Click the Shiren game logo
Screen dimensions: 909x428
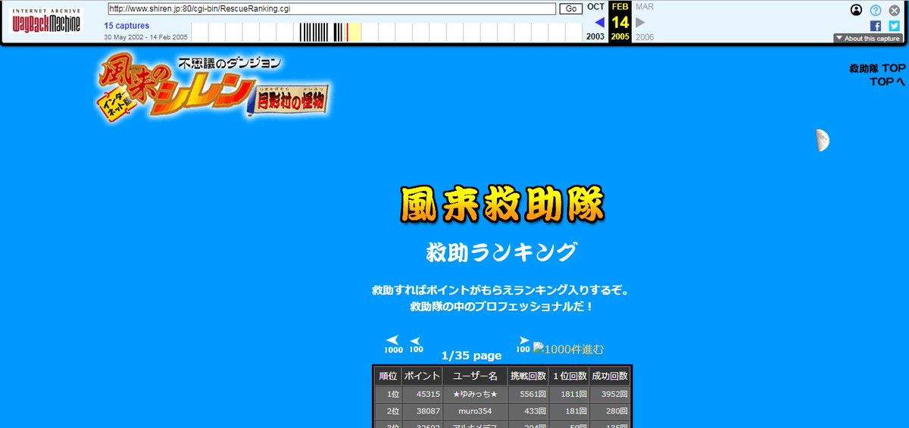(214, 88)
